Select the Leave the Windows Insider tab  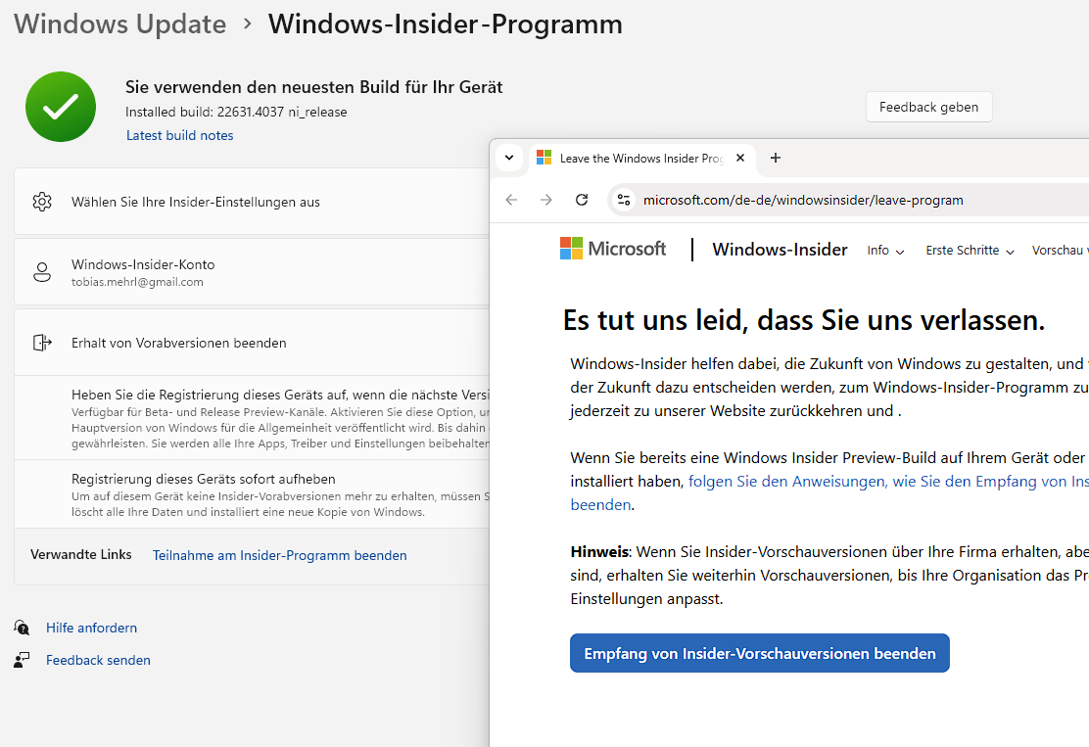coord(637,158)
